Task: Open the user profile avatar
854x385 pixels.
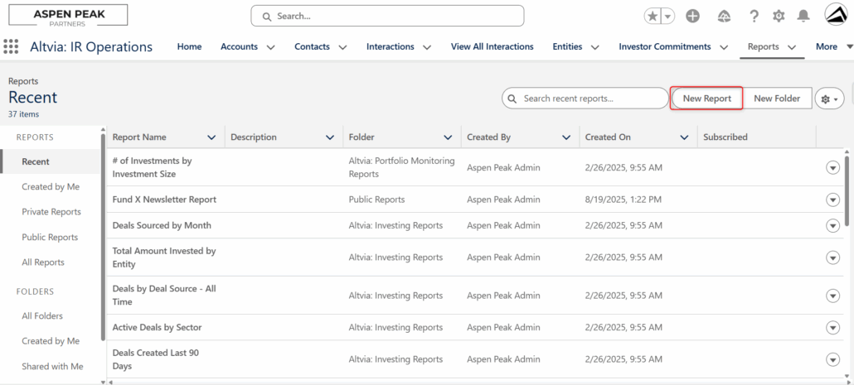Action: pos(837,15)
